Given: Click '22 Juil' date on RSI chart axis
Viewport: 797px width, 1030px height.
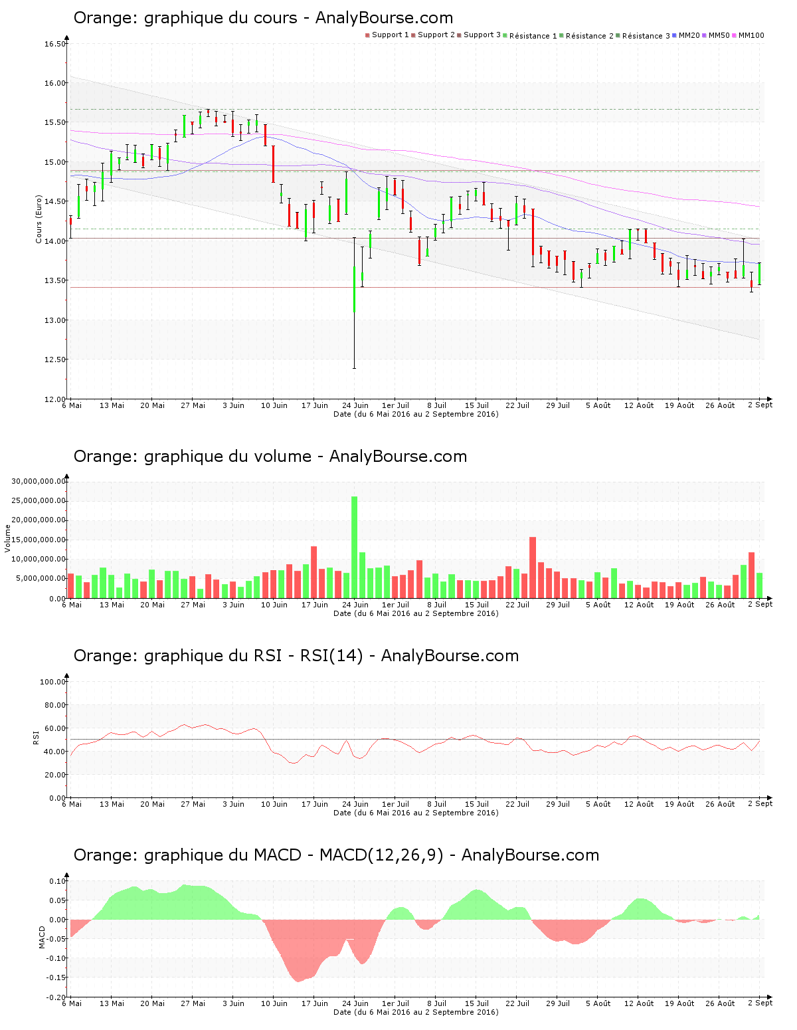Looking at the screenshot, I should click(x=517, y=804).
